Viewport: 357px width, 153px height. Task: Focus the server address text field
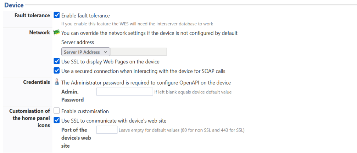pos(139,52)
